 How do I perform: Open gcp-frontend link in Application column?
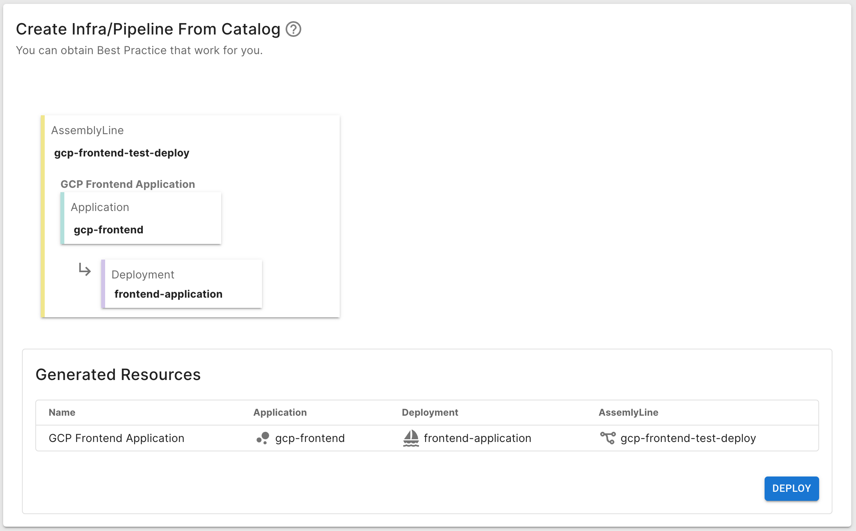coord(310,438)
